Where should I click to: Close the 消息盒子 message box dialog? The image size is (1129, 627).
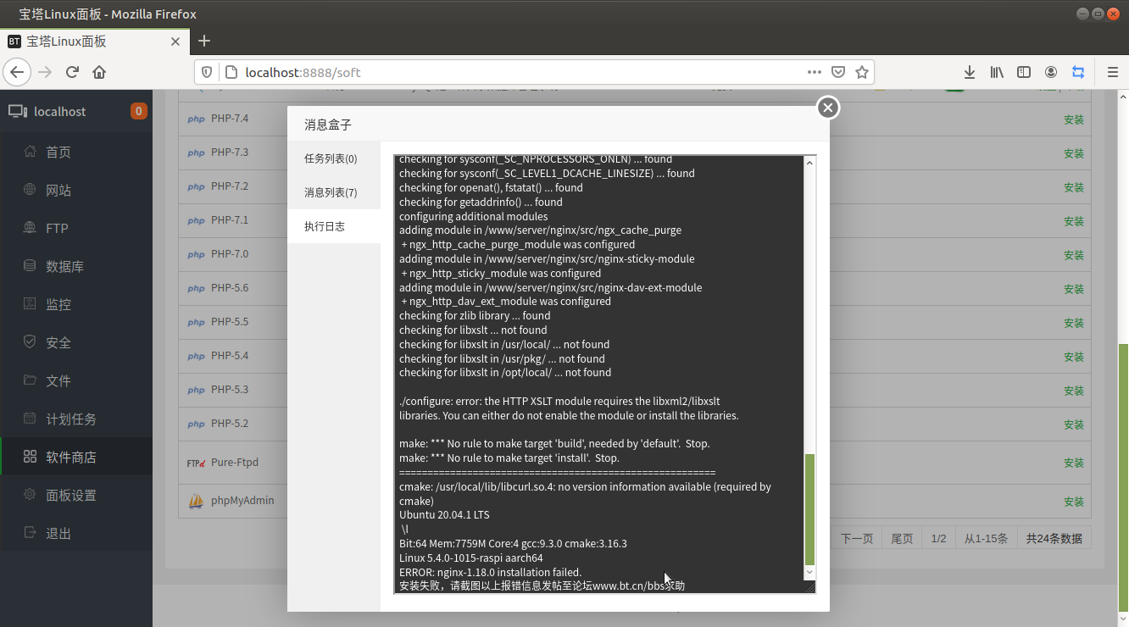pyautogui.click(x=828, y=108)
